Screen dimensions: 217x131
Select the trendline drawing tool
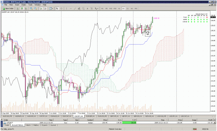pos(75,9)
